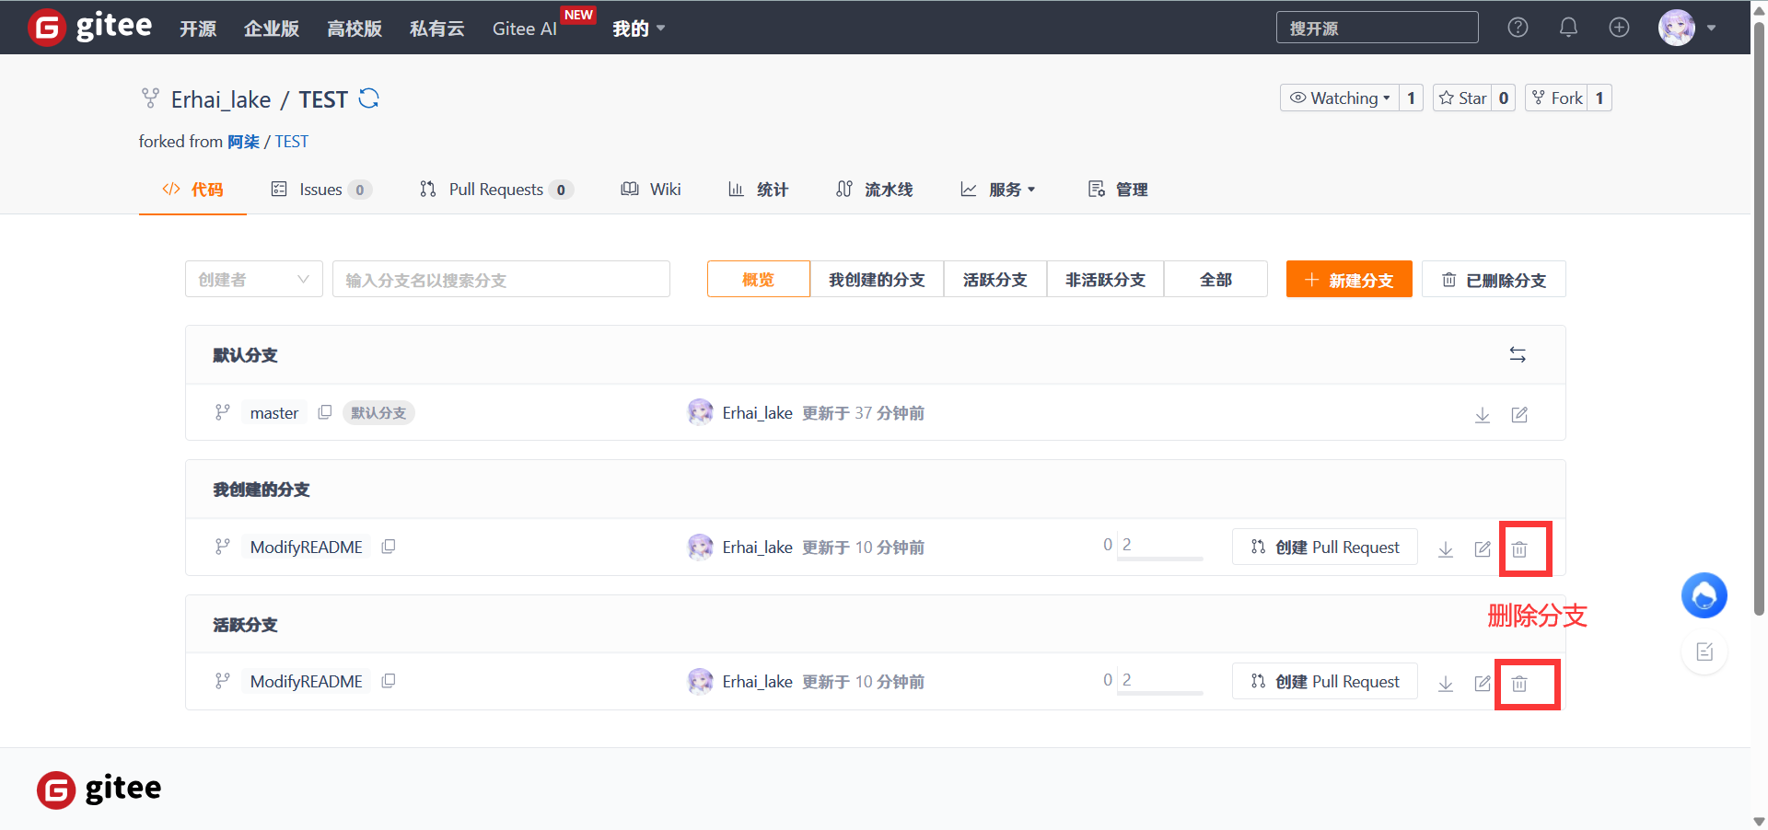Download the master branch

point(1482,415)
